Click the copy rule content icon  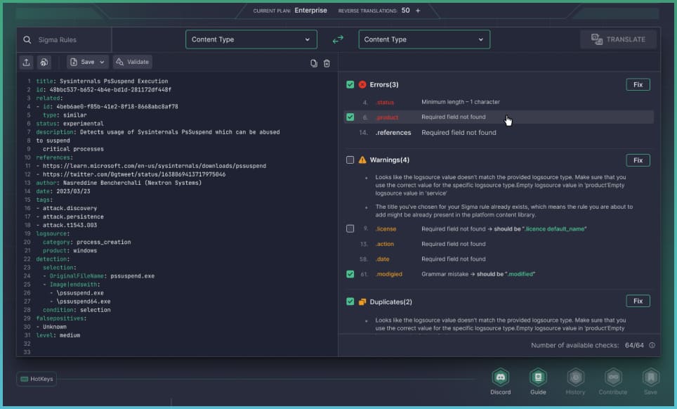pyautogui.click(x=314, y=63)
